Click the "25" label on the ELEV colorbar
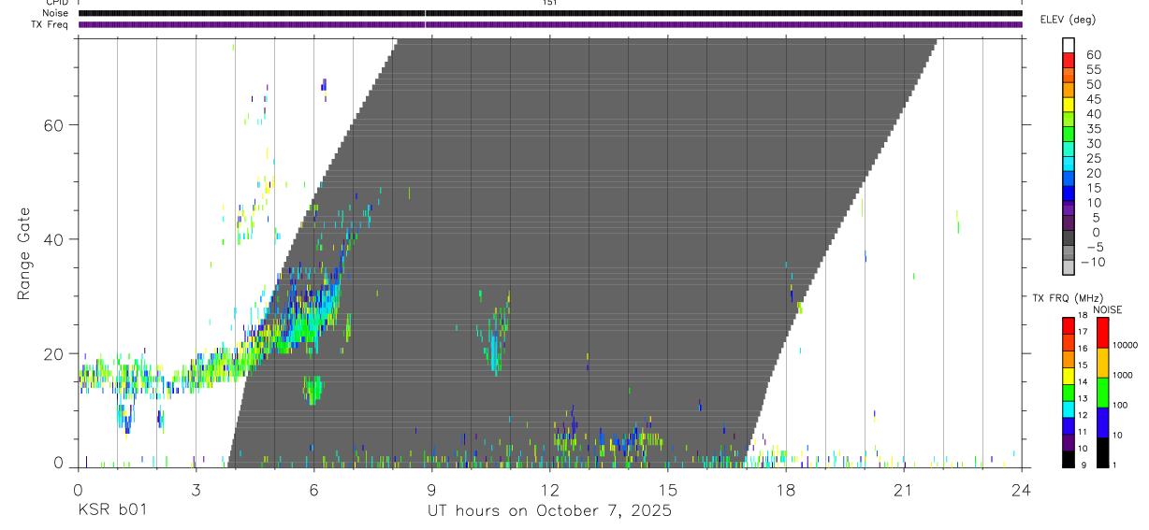 (x=1093, y=158)
